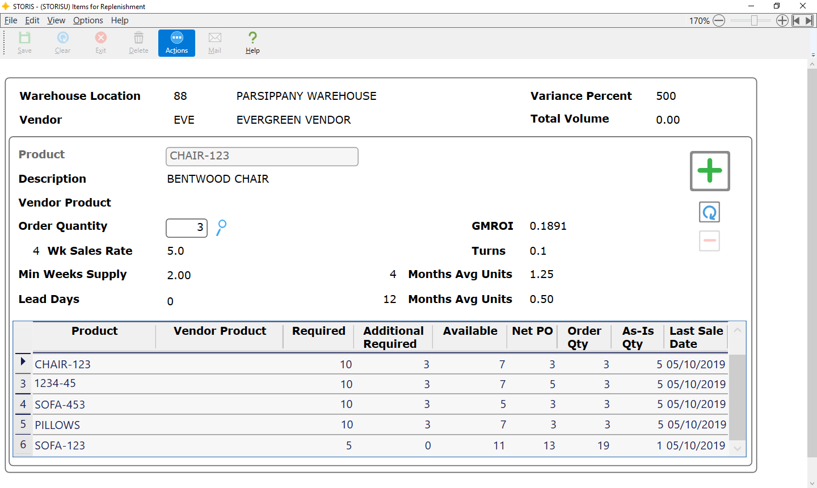Click the STORIS app icon in title bar
817x488 pixels.
coord(6,6)
